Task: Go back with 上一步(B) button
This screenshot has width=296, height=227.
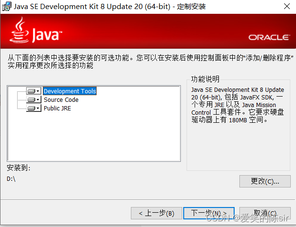Action: pyautogui.click(x=157, y=213)
